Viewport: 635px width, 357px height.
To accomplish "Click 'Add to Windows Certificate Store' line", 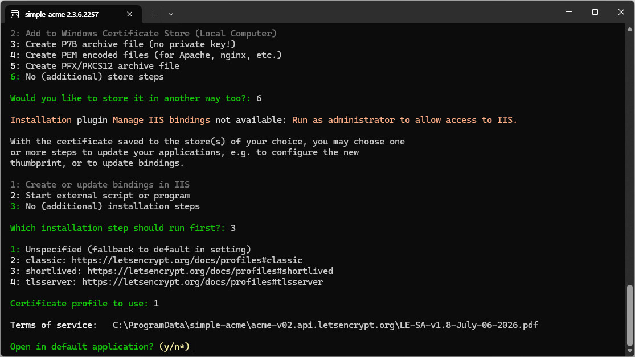I will 144,34.
